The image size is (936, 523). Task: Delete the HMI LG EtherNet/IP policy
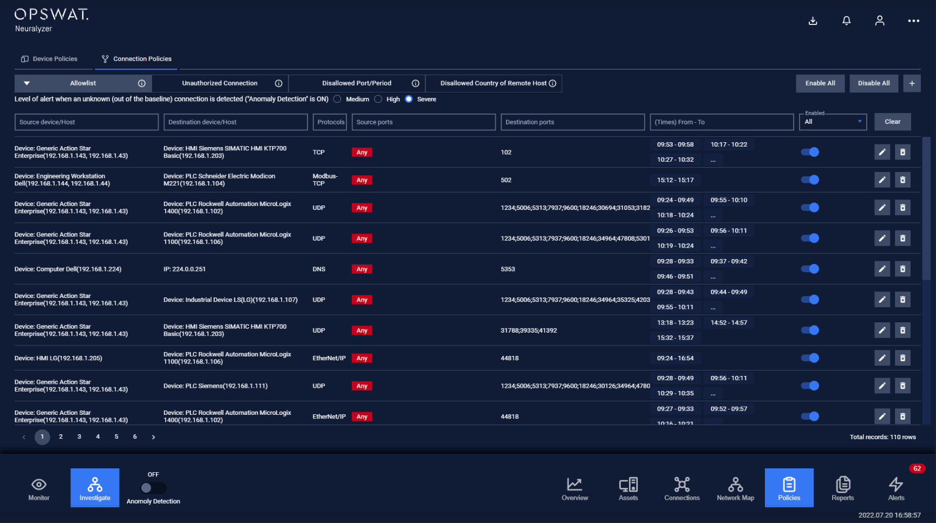point(902,358)
